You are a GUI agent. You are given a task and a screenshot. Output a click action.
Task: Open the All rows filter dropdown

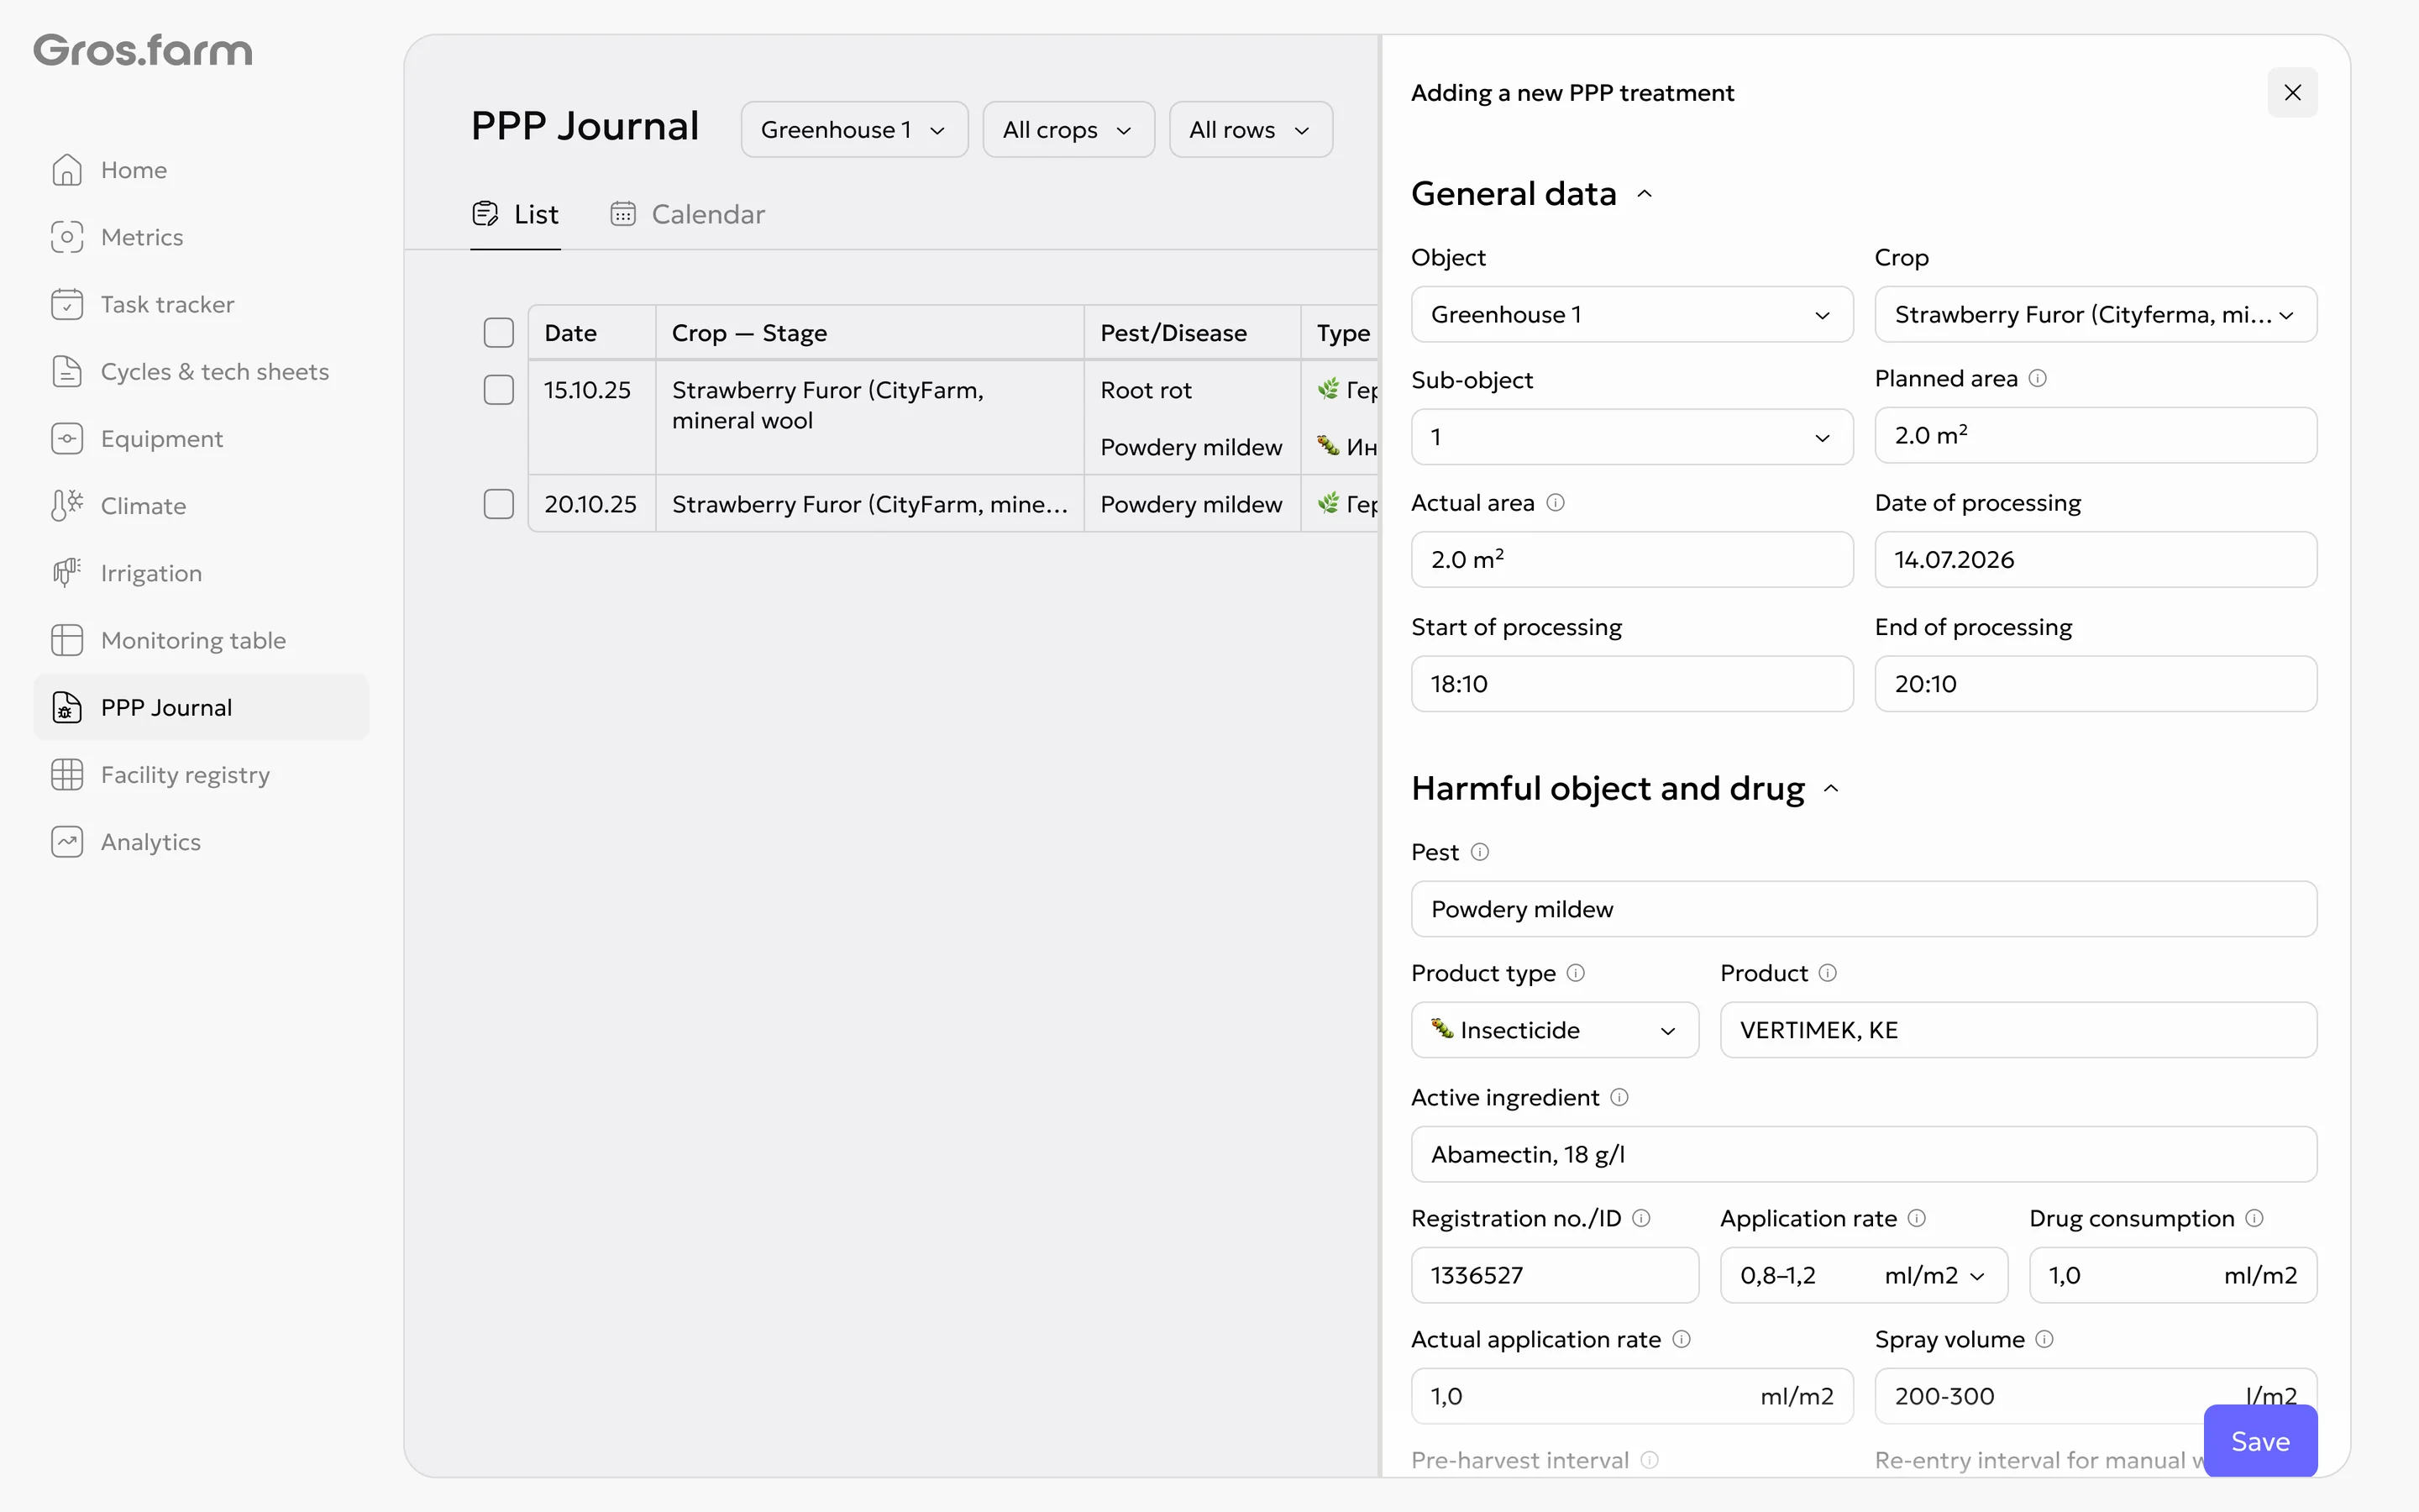coord(1251,129)
